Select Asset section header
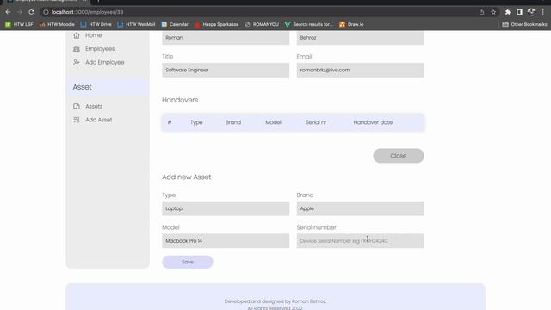 pyautogui.click(x=108, y=87)
